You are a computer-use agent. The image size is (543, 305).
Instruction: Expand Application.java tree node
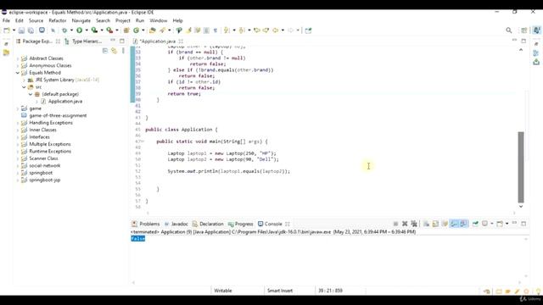tap(36, 102)
